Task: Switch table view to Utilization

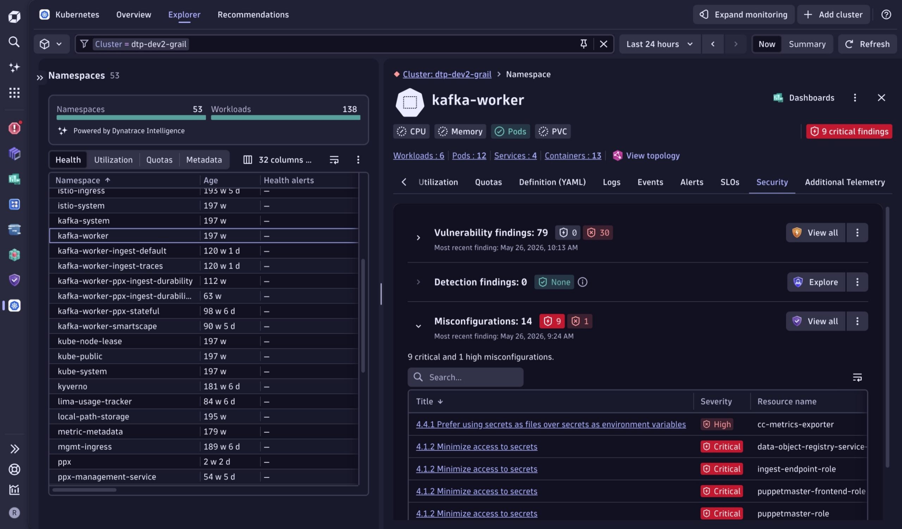Action: coord(113,160)
